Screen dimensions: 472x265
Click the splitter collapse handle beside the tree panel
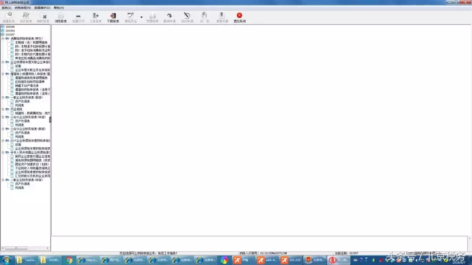point(50,119)
